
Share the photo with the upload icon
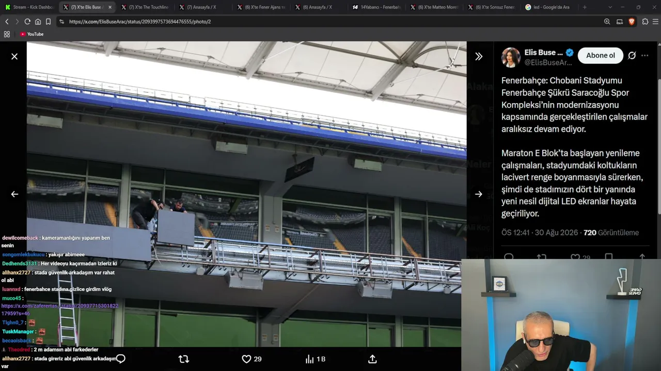coord(372,359)
